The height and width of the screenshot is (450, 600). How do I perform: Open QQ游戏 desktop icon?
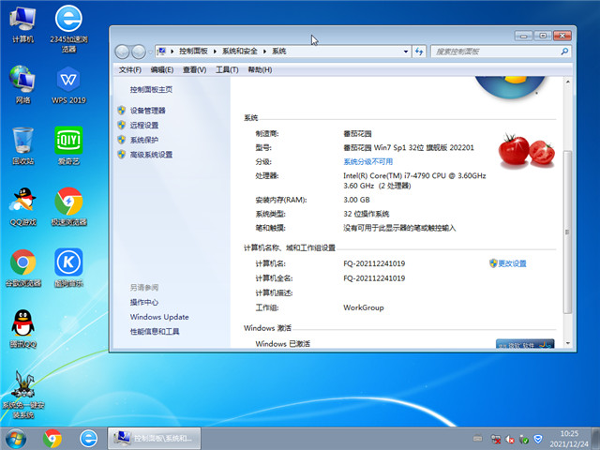click(x=22, y=206)
